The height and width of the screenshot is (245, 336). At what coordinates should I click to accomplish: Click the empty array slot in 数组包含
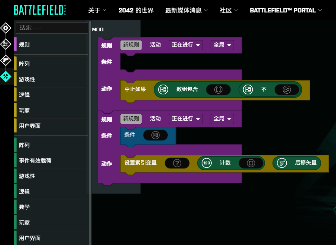pyautogui.click(x=218, y=90)
